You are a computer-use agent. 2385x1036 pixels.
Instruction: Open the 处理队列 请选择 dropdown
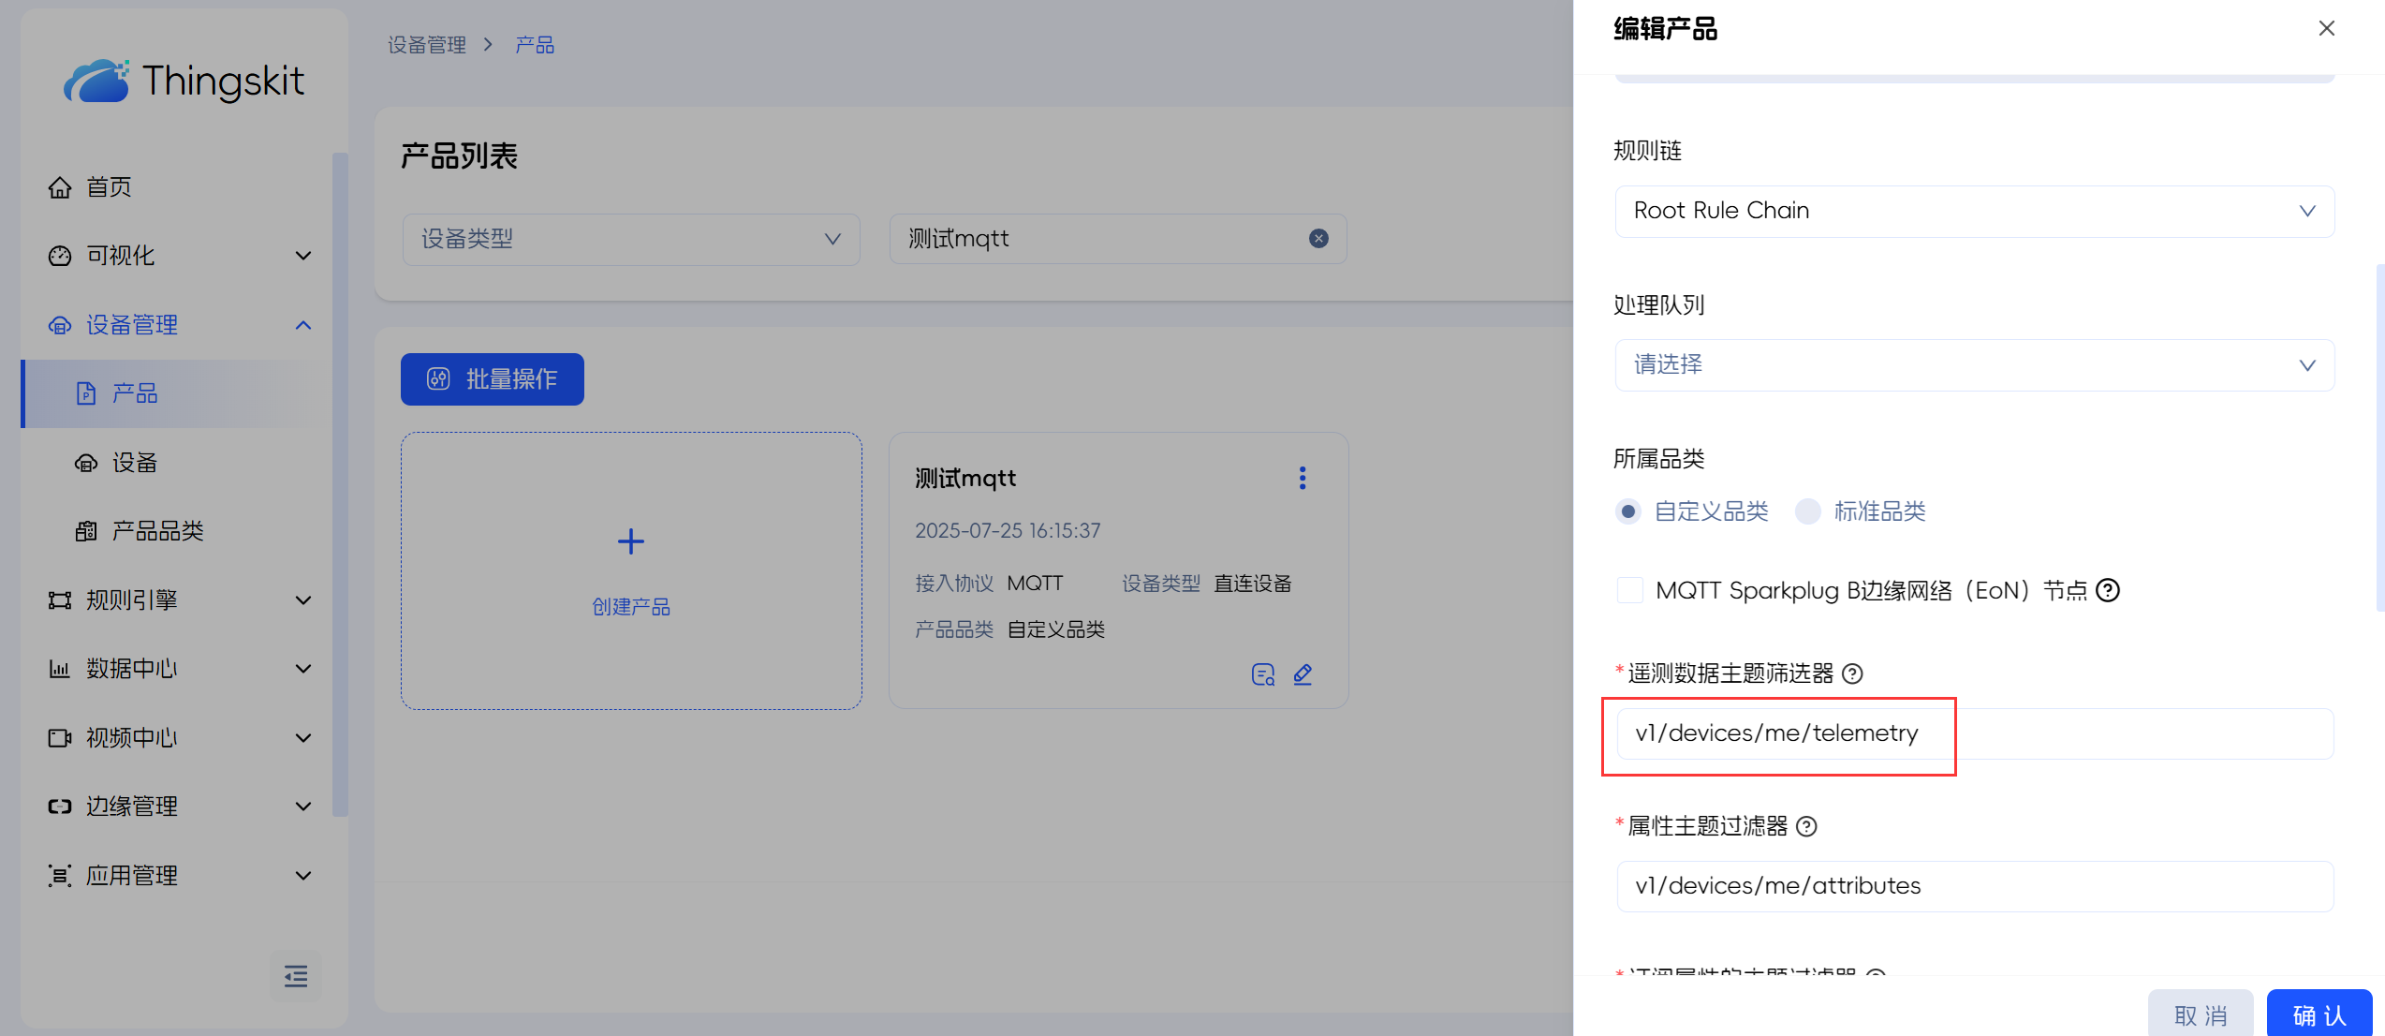[x=1974, y=364]
